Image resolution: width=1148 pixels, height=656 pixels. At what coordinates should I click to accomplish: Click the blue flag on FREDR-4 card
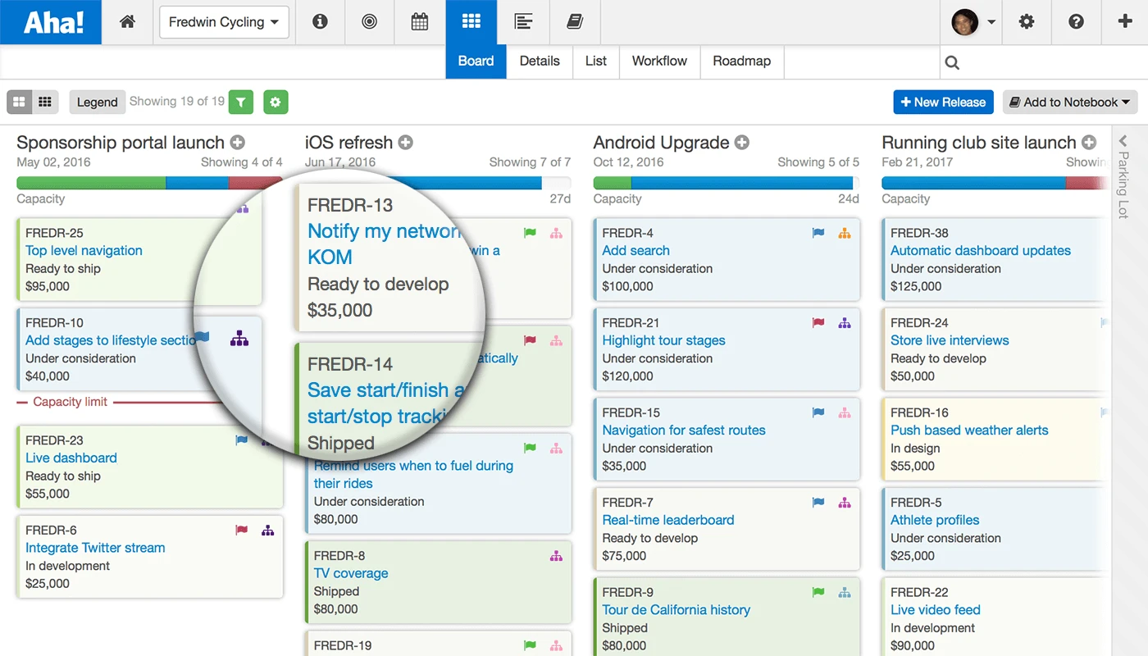[818, 234]
